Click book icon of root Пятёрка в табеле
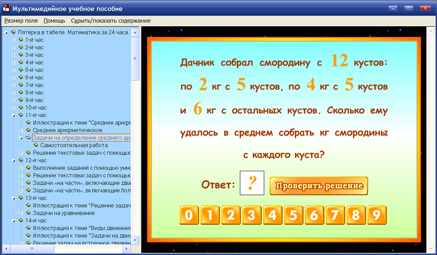The image size is (437, 255). pos(13,32)
